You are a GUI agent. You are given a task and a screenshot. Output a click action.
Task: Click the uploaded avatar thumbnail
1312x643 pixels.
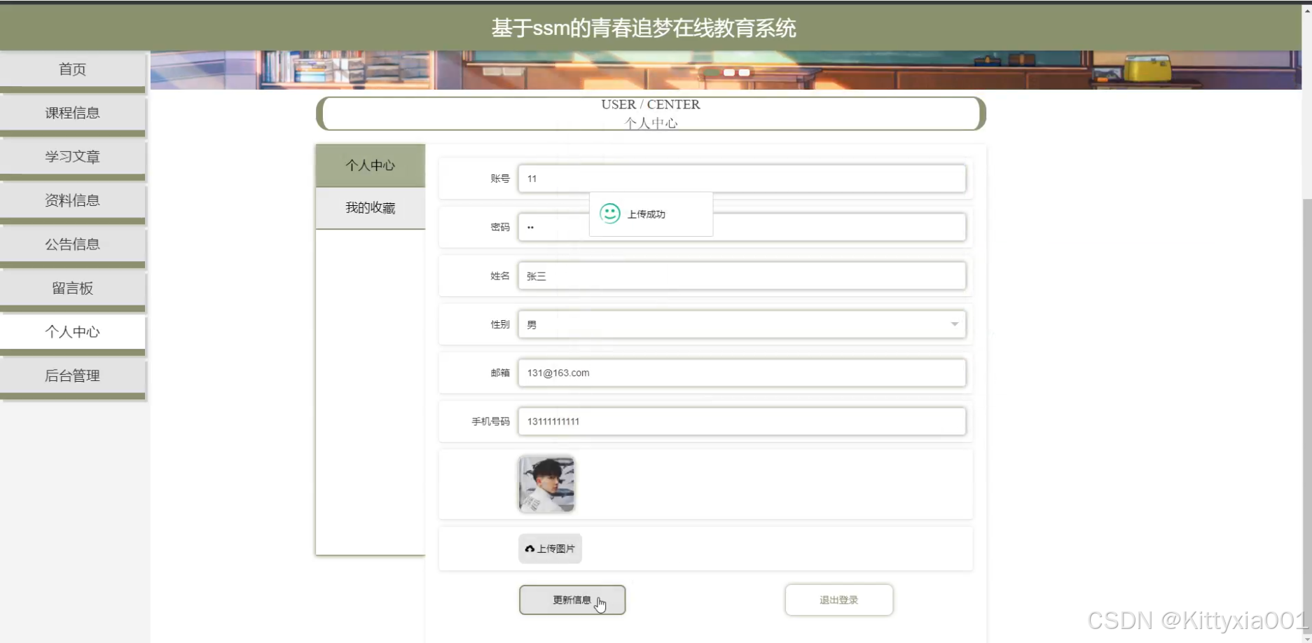click(x=546, y=484)
